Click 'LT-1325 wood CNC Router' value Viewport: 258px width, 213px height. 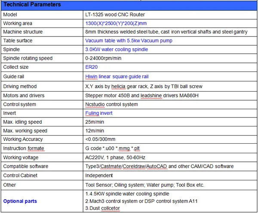[115, 15]
